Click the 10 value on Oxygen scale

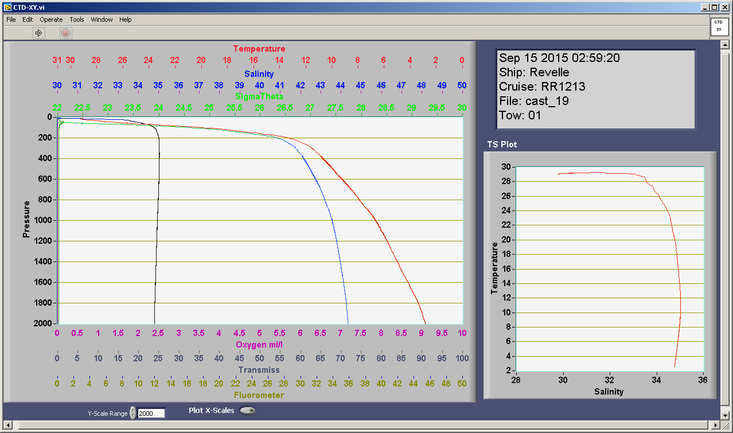[x=462, y=333]
